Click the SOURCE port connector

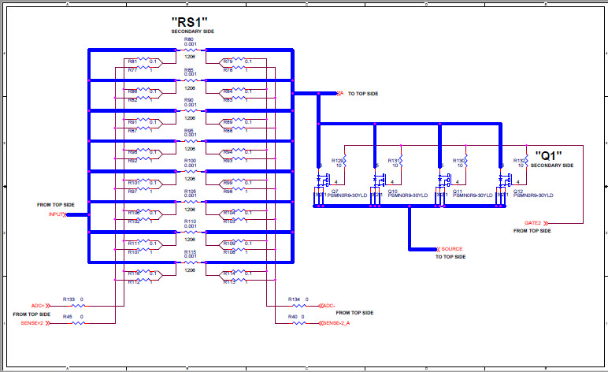pyautogui.click(x=450, y=249)
